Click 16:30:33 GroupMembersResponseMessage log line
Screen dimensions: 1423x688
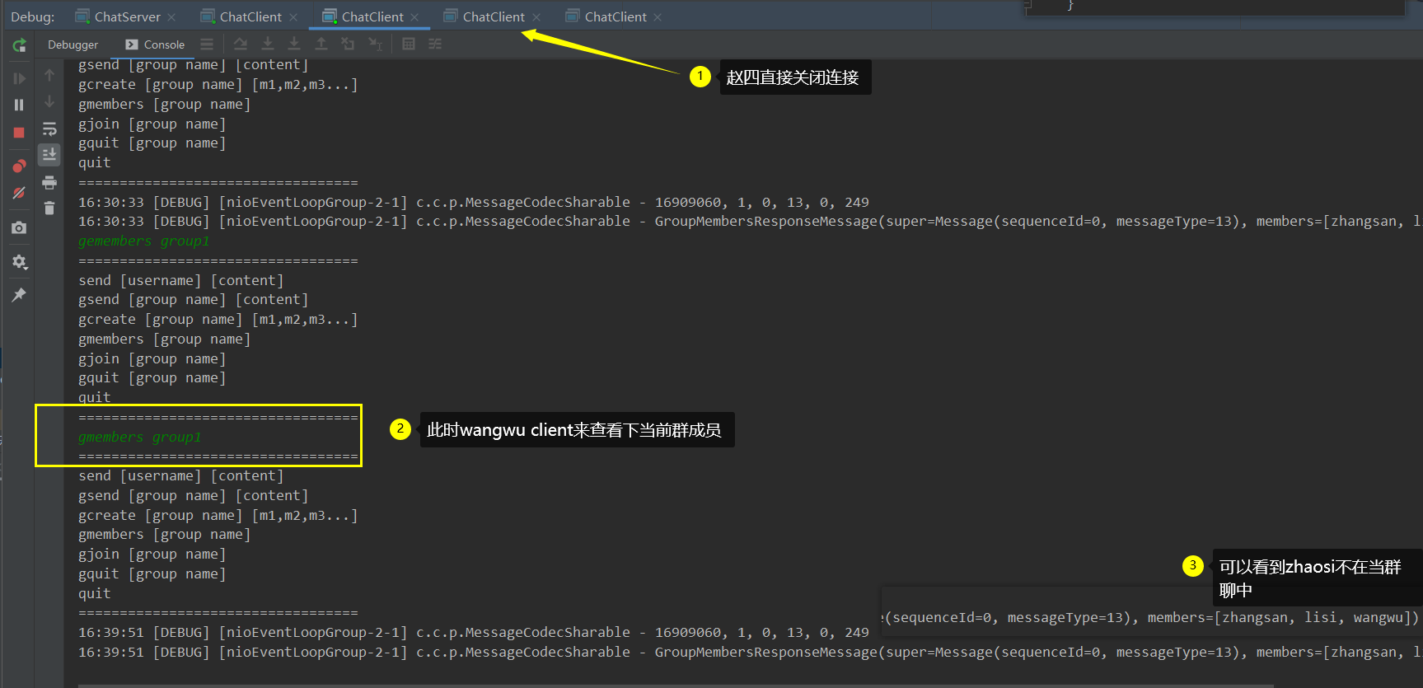click(749, 222)
